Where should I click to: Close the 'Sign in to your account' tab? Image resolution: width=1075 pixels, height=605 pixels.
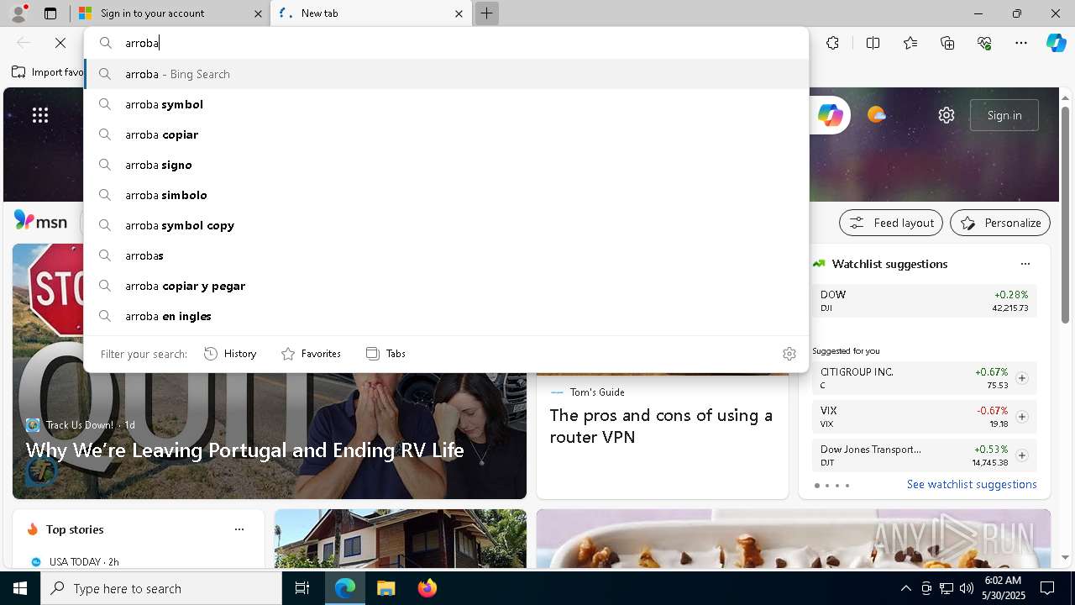pos(258,13)
